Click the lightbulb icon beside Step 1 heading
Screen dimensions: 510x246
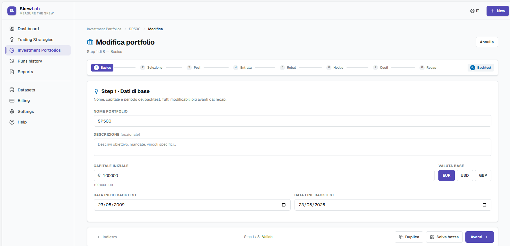point(96,91)
